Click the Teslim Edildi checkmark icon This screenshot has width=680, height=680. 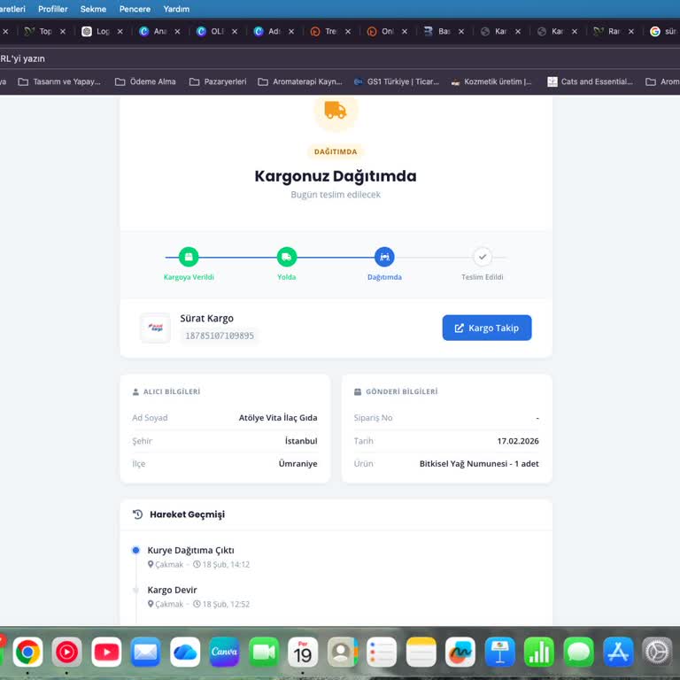pyautogui.click(x=483, y=257)
